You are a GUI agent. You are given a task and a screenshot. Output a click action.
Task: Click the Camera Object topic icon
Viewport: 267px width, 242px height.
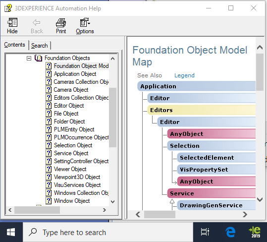click(49, 90)
